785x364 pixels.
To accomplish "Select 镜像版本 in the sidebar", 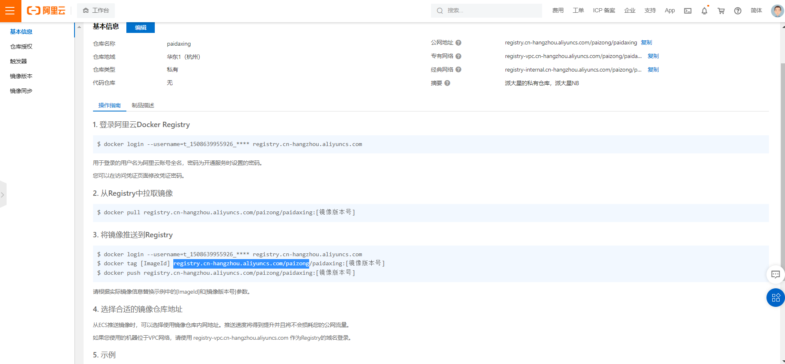I will pos(21,76).
